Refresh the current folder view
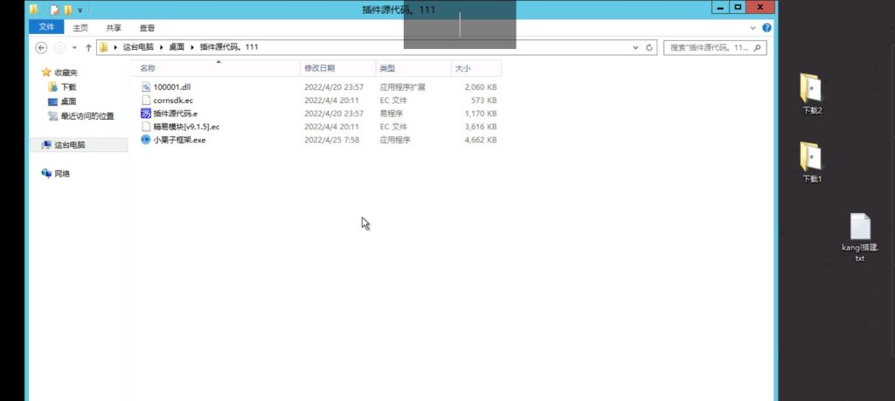This screenshot has width=895, height=401. pyautogui.click(x=649, y=47)
